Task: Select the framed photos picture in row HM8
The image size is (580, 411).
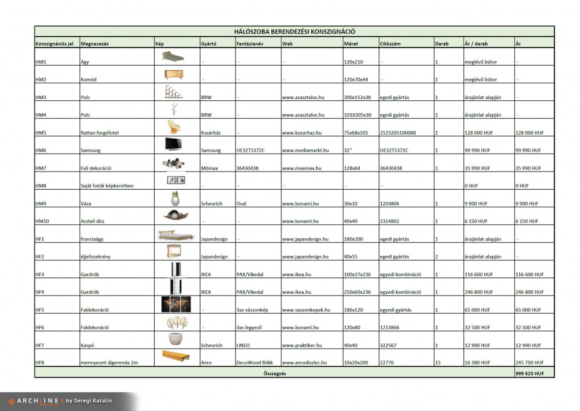Action: click(x=176, y=180)
